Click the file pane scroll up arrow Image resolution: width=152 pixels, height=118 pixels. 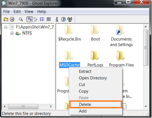point(146,27)
